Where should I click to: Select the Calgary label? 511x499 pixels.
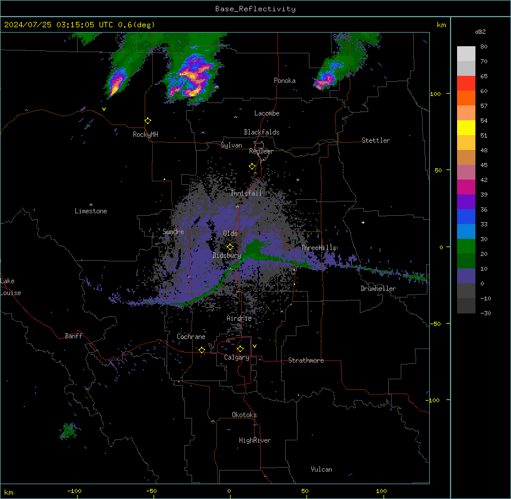point(237,357)
